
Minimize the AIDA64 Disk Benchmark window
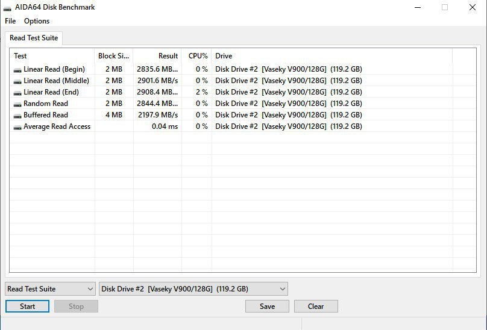pyautogui.click(x=418, y=7)
